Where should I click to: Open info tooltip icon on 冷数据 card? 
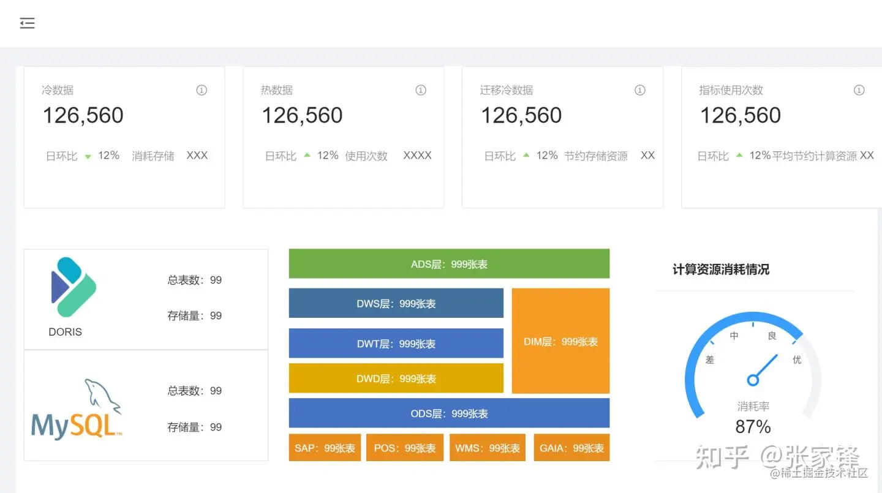pos(202,90)
